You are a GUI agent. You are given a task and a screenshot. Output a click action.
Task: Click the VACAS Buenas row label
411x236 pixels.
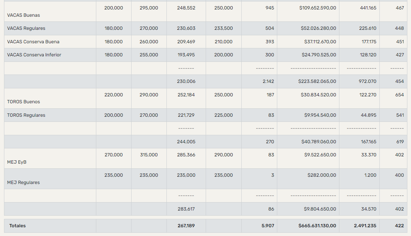24,15
